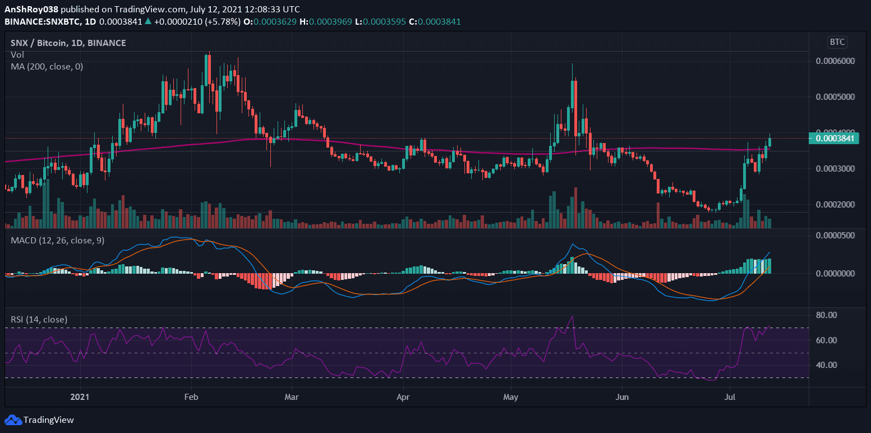Click the green up-arrow change indicator
This screenshot has height=433, width=871.
[x=148, y=21]
